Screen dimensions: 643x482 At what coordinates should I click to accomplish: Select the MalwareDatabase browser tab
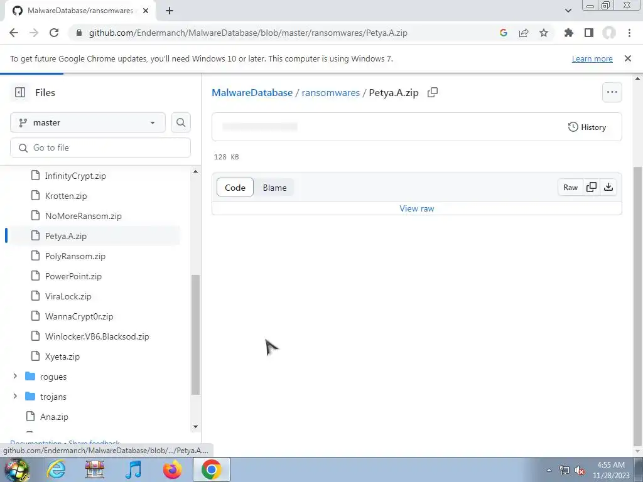[80, 11]
